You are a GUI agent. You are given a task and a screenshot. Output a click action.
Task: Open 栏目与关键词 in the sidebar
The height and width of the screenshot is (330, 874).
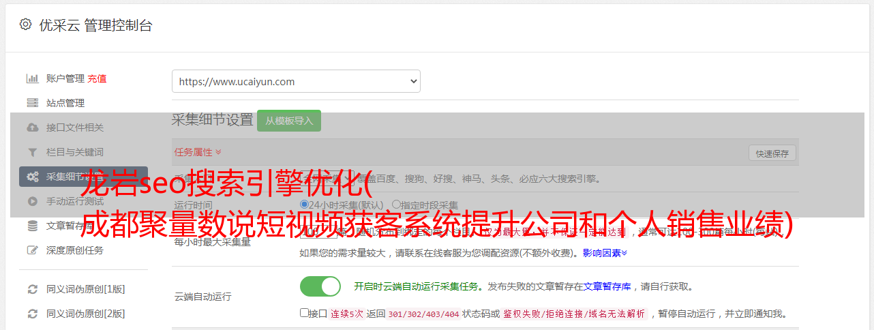(x=75, y=152)
